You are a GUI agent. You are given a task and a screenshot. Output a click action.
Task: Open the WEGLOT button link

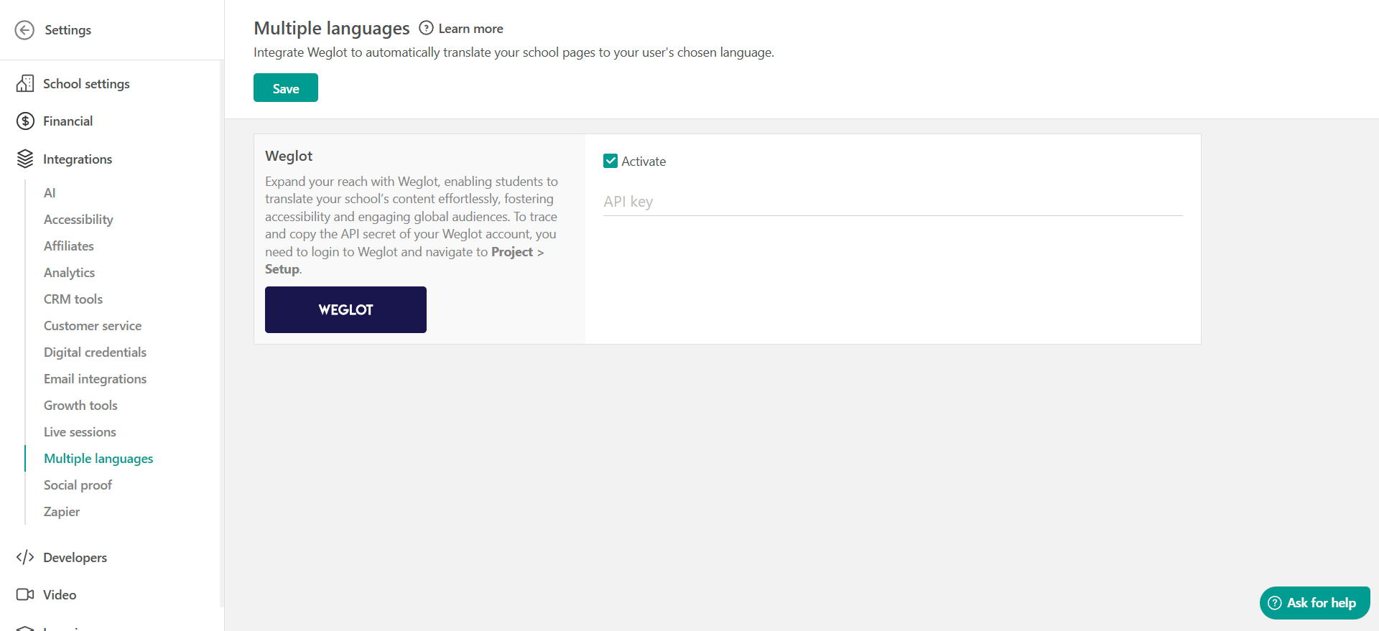point(345,309)
